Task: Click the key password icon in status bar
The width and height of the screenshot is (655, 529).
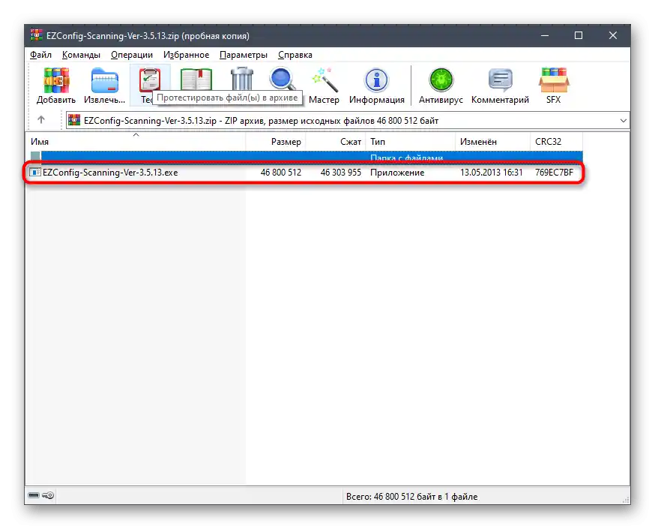Action: (48, 495)
